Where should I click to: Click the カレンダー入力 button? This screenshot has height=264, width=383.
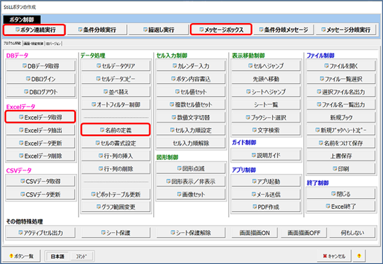tap(191, 66)
